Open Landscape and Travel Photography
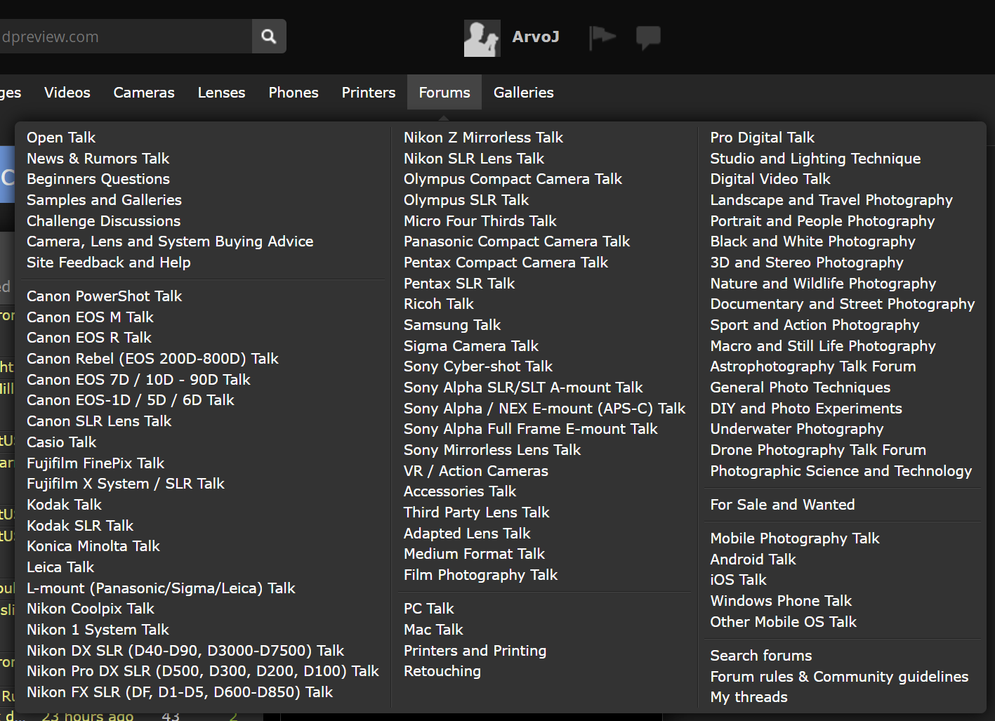995x721 pixels. 831,200
